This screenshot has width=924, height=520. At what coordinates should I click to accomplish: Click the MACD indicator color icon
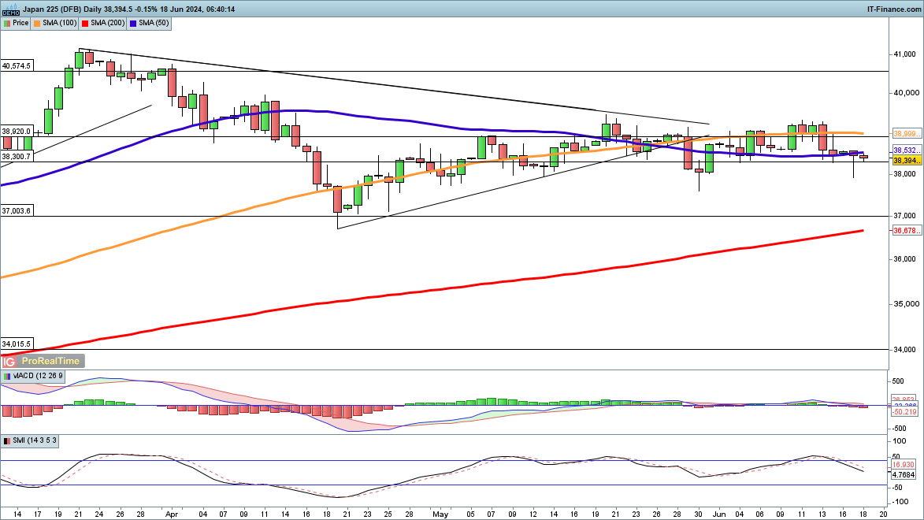pos(6,377)
